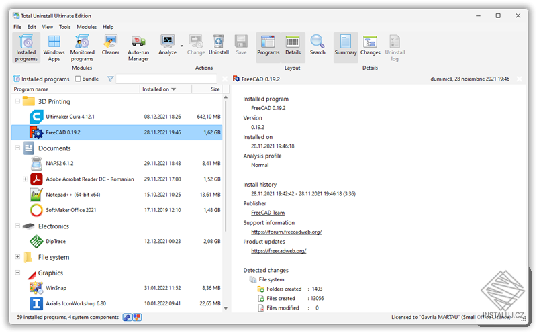Collapse the 3D Printing group
Image resolution: width=537 pixels, height=333 pixels.
coord(17,101)
